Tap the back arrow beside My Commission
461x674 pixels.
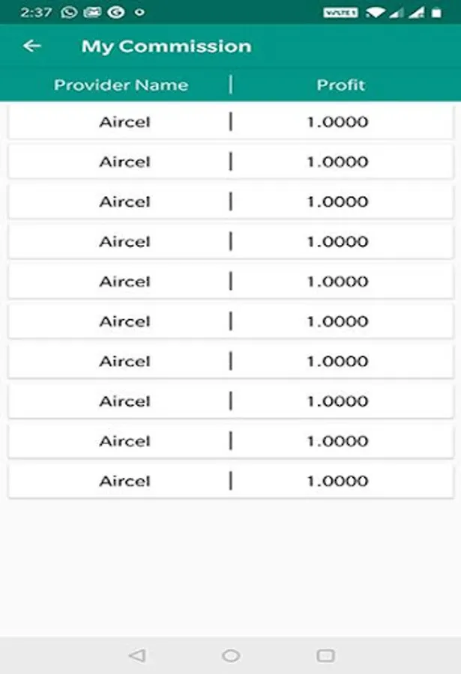pos(31,46)
